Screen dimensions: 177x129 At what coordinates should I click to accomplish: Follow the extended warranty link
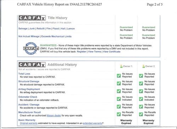[x=92, y=123]
